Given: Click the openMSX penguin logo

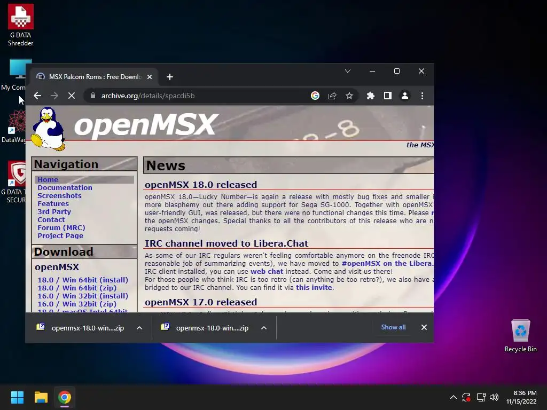Looking at the screenshot, I should (48, 129).
